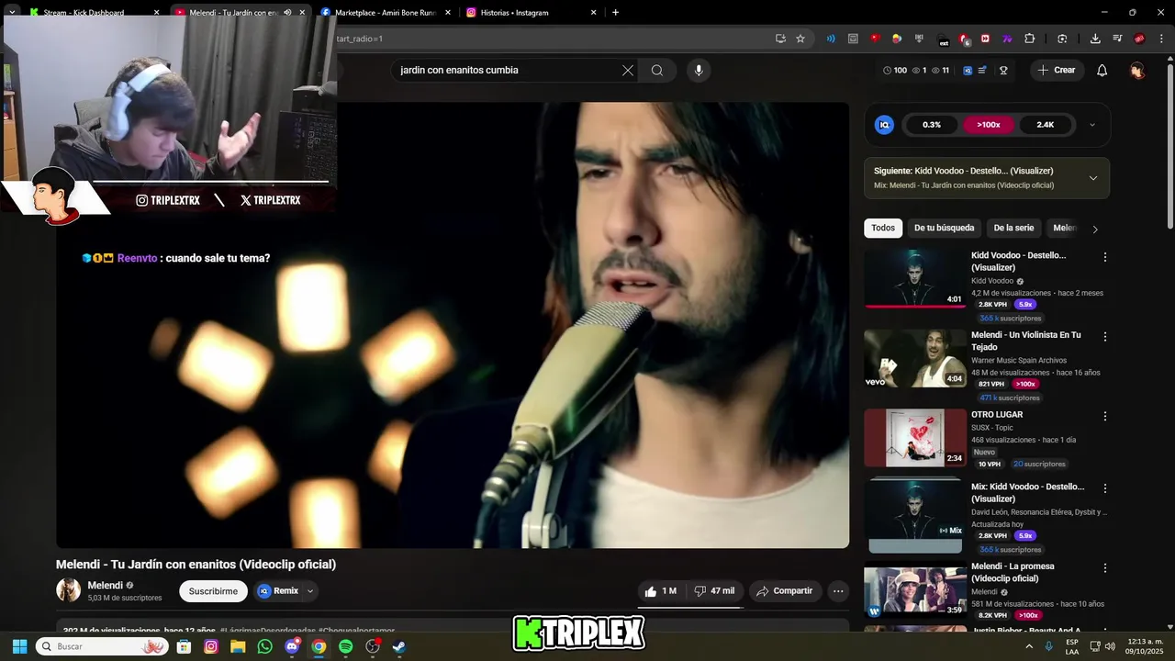
Task: Clear the YouTube search box text
Action: point(628,71)
